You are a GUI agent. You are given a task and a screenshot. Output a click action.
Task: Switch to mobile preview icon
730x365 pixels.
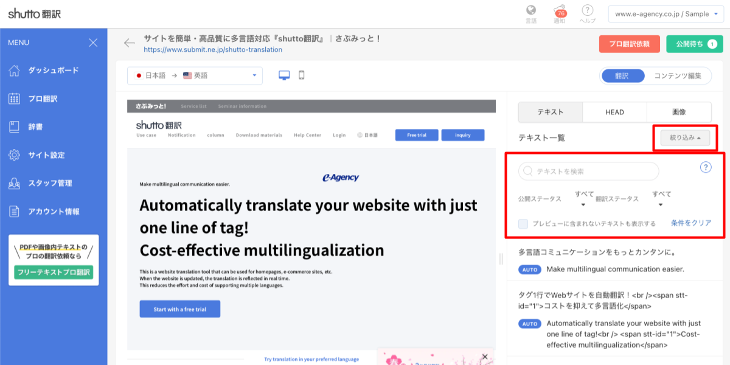[301, 75]
